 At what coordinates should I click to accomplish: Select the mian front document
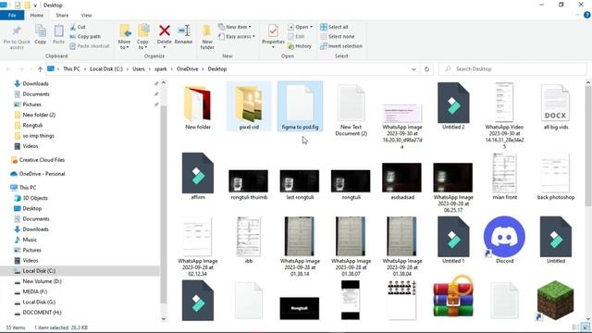pyautogui.click(x=504, y=177)
